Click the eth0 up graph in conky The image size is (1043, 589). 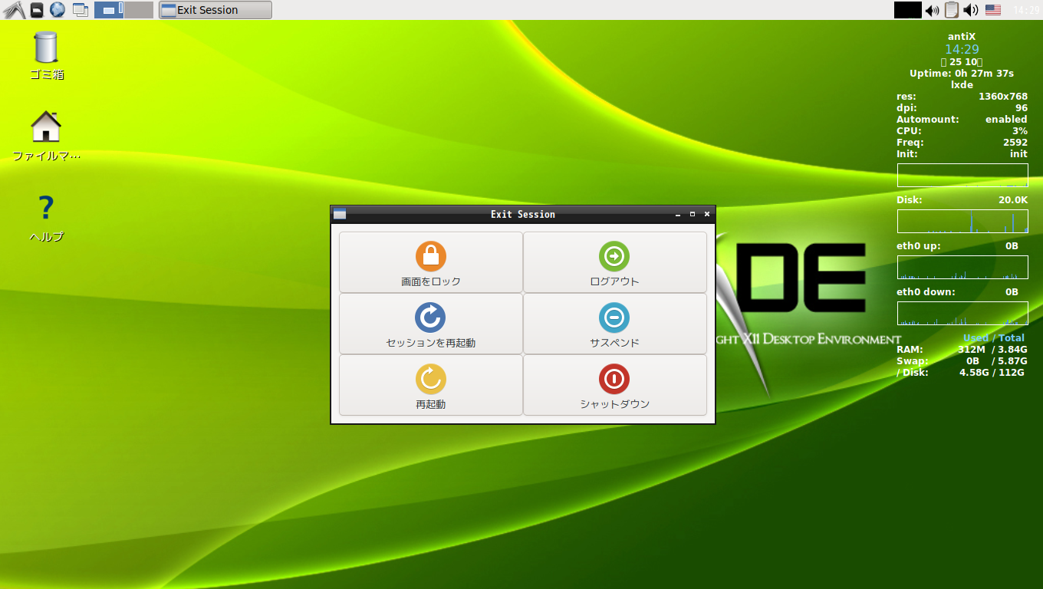click(x=962, y=267)
